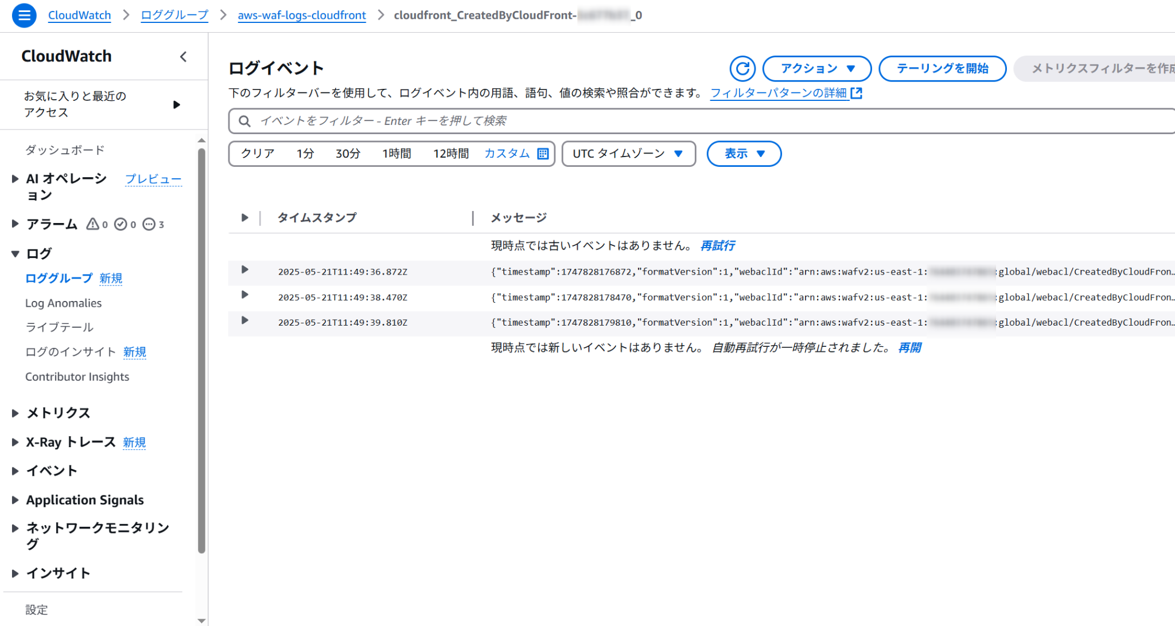Click the custom time range calendar icon
This screenshot has width=1175, height=626.
543,154
